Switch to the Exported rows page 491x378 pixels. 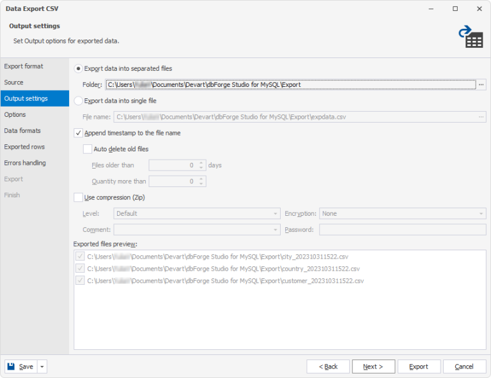coord(24,147)
